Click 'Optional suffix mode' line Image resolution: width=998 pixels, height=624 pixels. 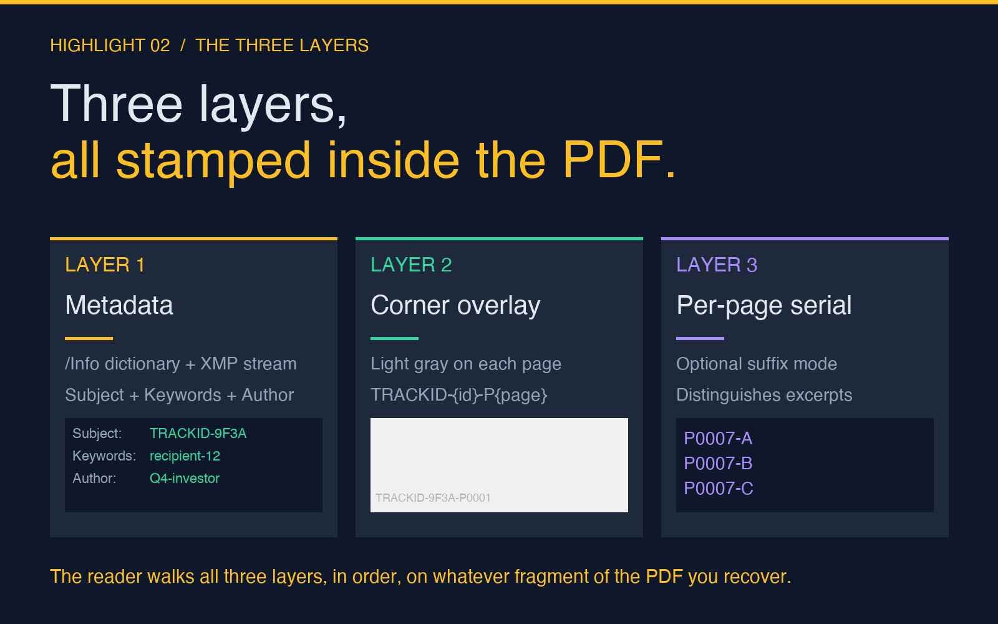757,364
